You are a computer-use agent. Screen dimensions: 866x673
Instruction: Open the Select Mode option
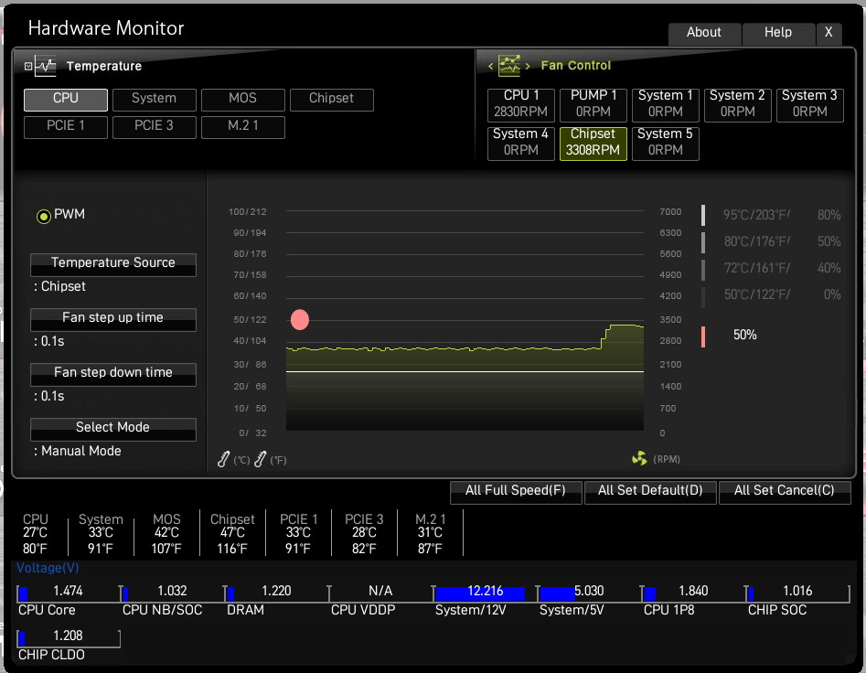point(113,428)
